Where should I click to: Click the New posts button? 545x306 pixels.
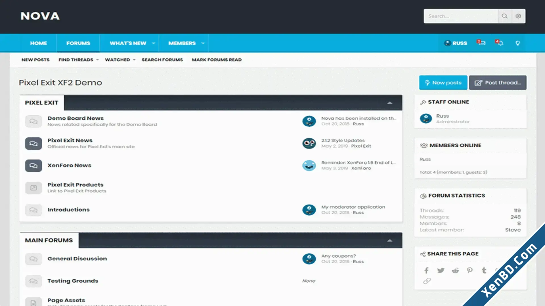click(x=443, y=83)
